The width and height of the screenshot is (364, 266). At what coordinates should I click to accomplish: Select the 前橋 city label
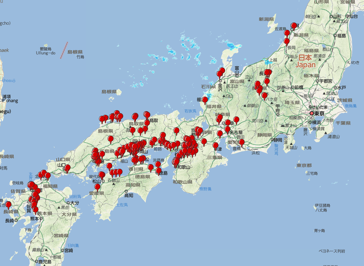[299, 87]
